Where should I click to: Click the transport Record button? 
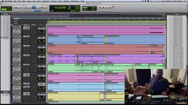(110, 7)
